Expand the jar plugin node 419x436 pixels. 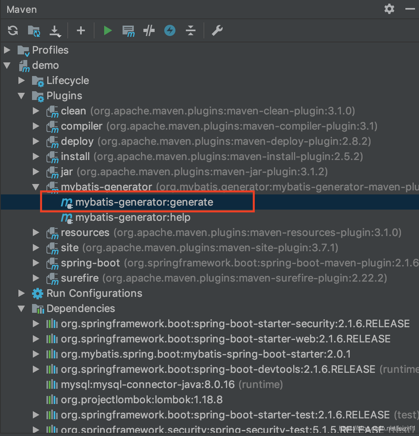pos(36,172)
